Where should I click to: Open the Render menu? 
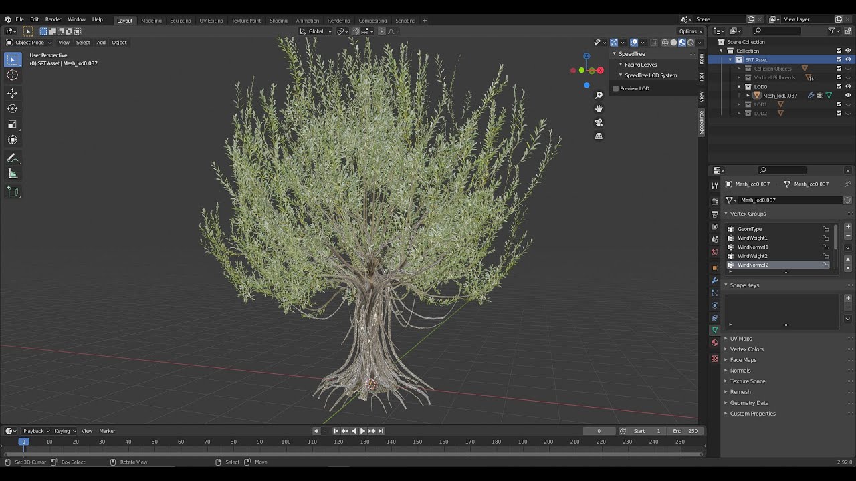[x=53, y=19]
